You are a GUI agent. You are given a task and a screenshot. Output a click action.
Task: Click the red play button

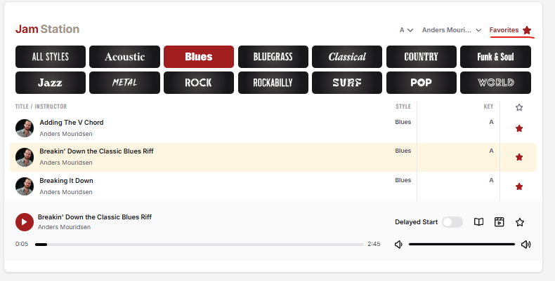25,222
